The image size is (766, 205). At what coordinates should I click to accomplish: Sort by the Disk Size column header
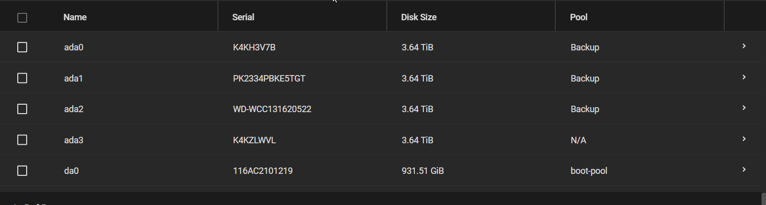pos(419,17)
